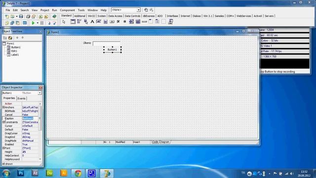
Task: Click the Pause program icon
Action: pyautogui.click(x=42, y=23)
